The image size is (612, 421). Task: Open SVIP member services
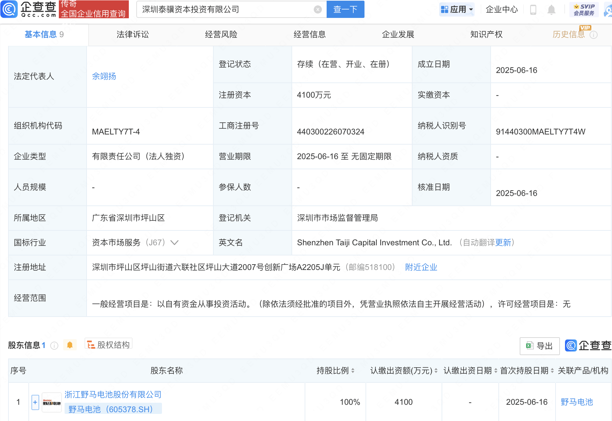click(584, 9)
